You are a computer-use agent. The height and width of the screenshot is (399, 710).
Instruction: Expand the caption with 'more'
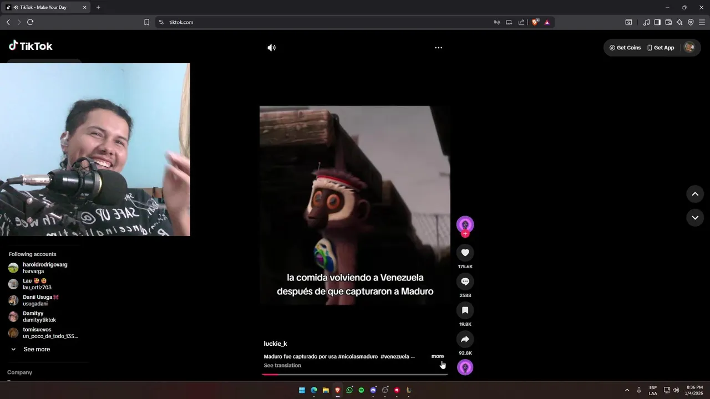click(x=438, y=356)
